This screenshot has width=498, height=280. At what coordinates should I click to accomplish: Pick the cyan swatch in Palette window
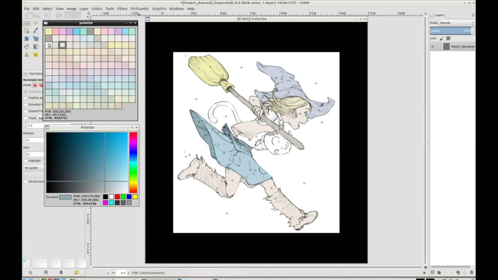(111, 203)
